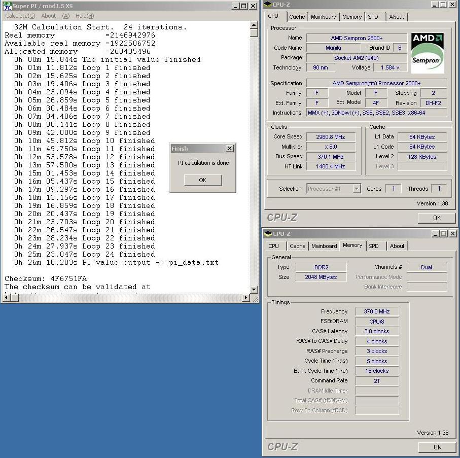Minimize the top CPU-Z window
The image size is (460, 458).
pyautogui.click(x=435, y=5)
